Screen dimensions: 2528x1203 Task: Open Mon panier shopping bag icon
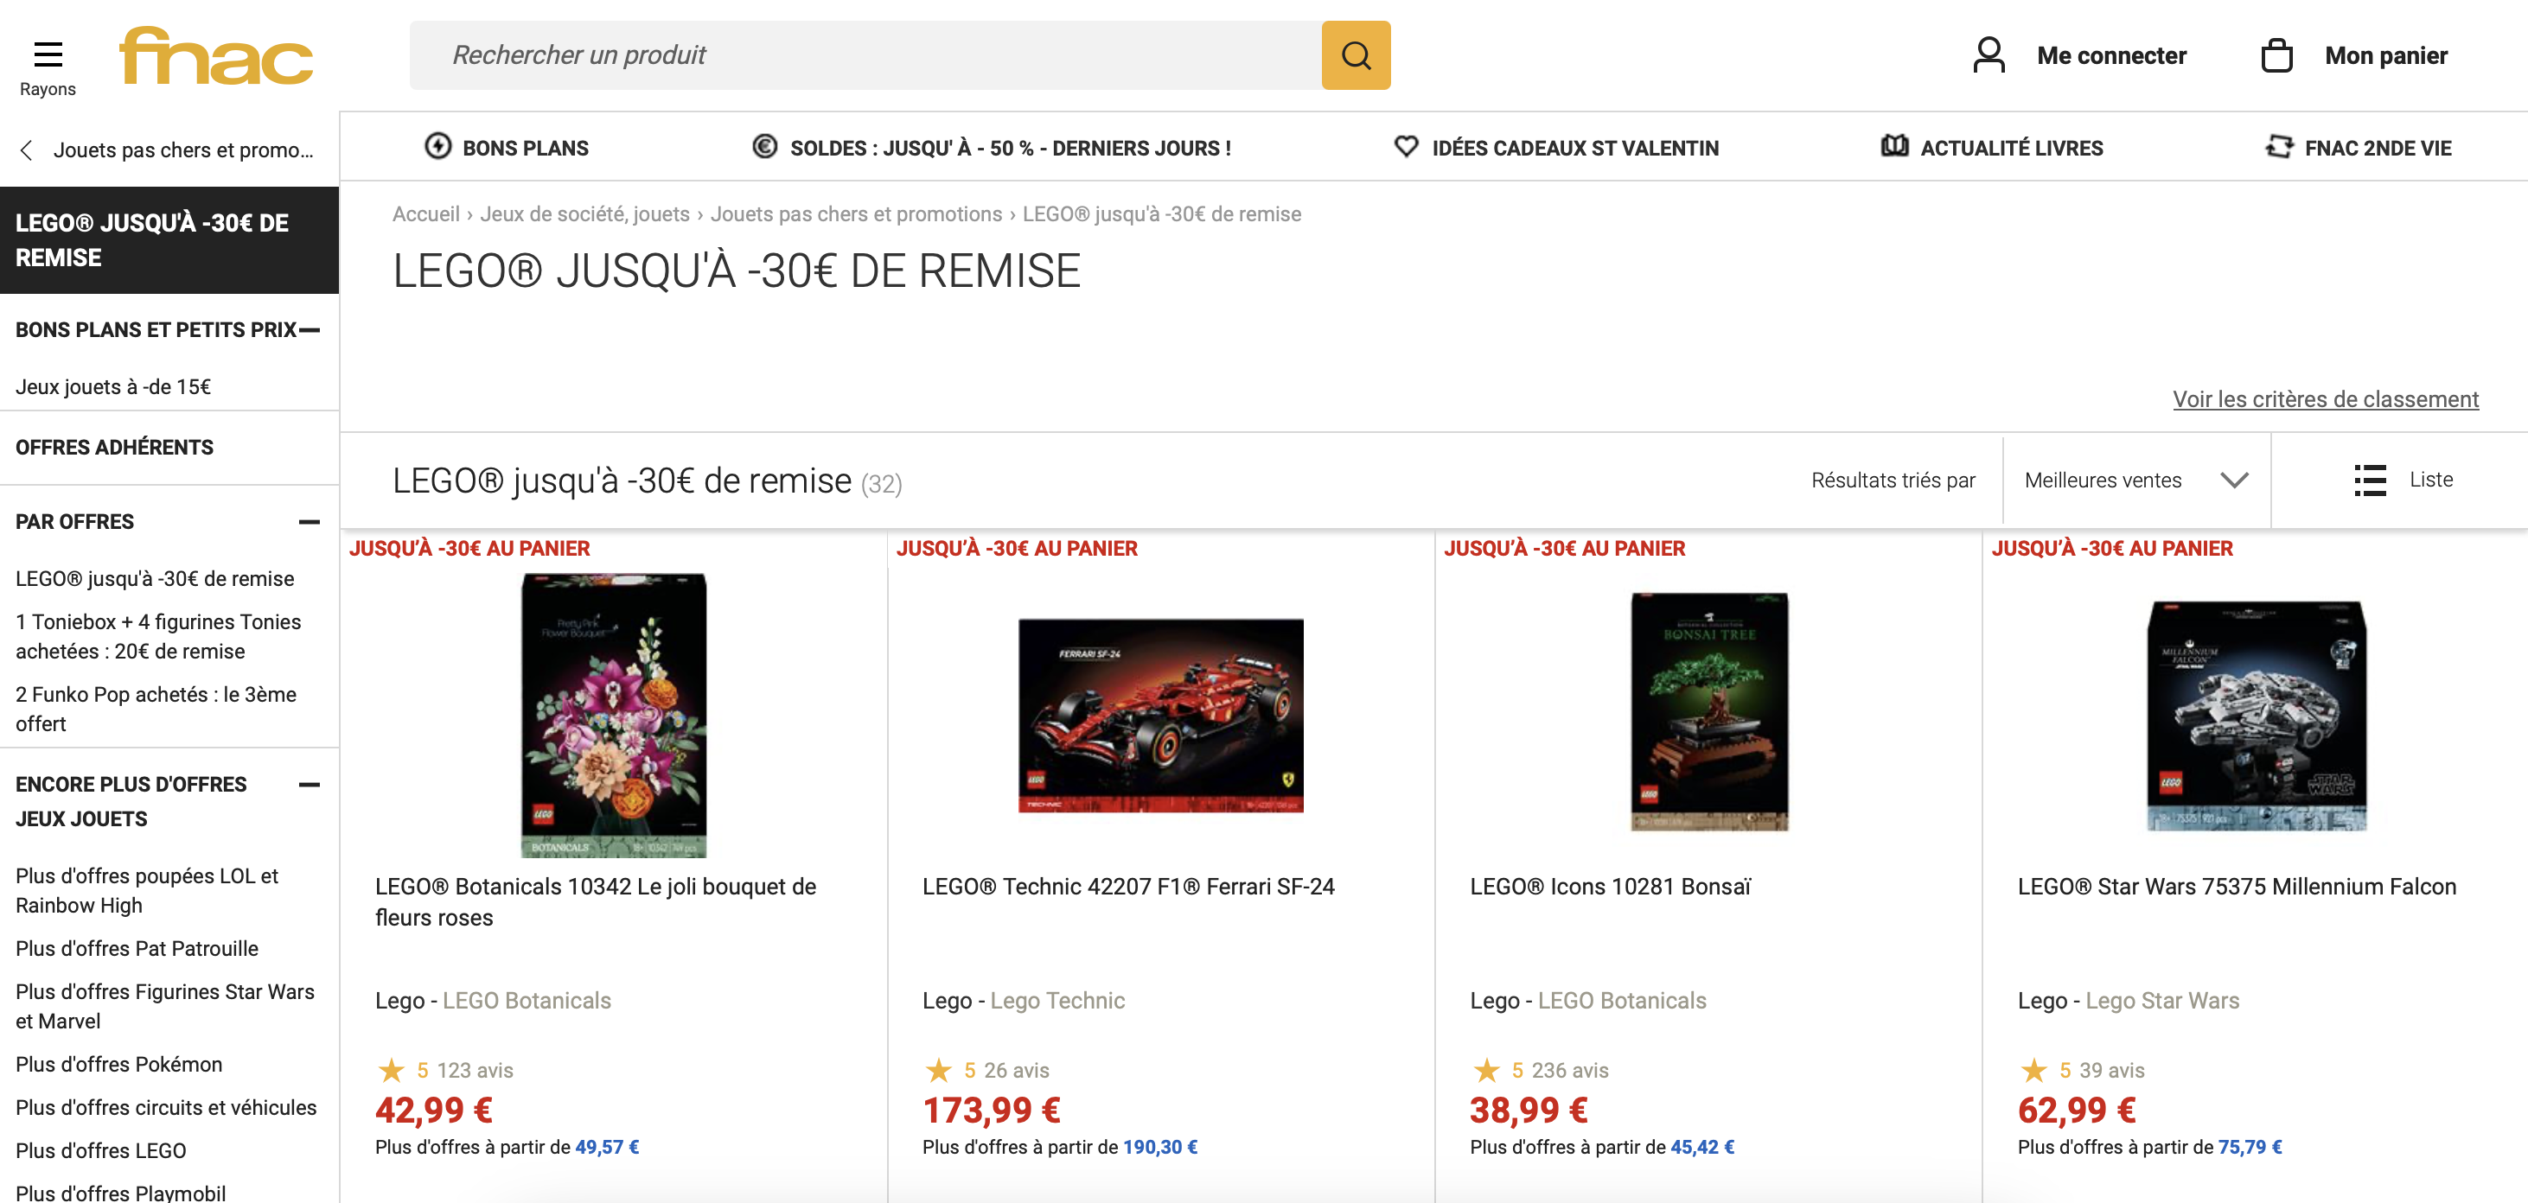pos(2278,56)
